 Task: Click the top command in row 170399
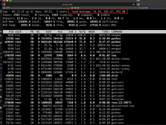(114, 55)
